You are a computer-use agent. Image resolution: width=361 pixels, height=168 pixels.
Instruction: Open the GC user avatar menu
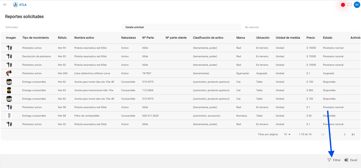pos(357,5)
